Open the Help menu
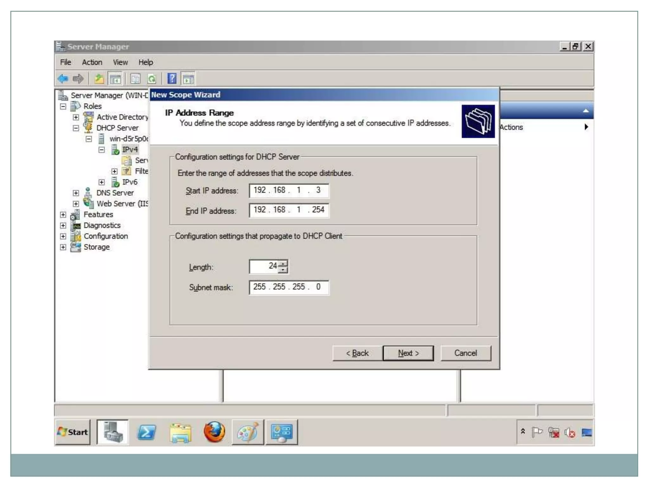This screenshot has width=649, height=487. (145, 62)
